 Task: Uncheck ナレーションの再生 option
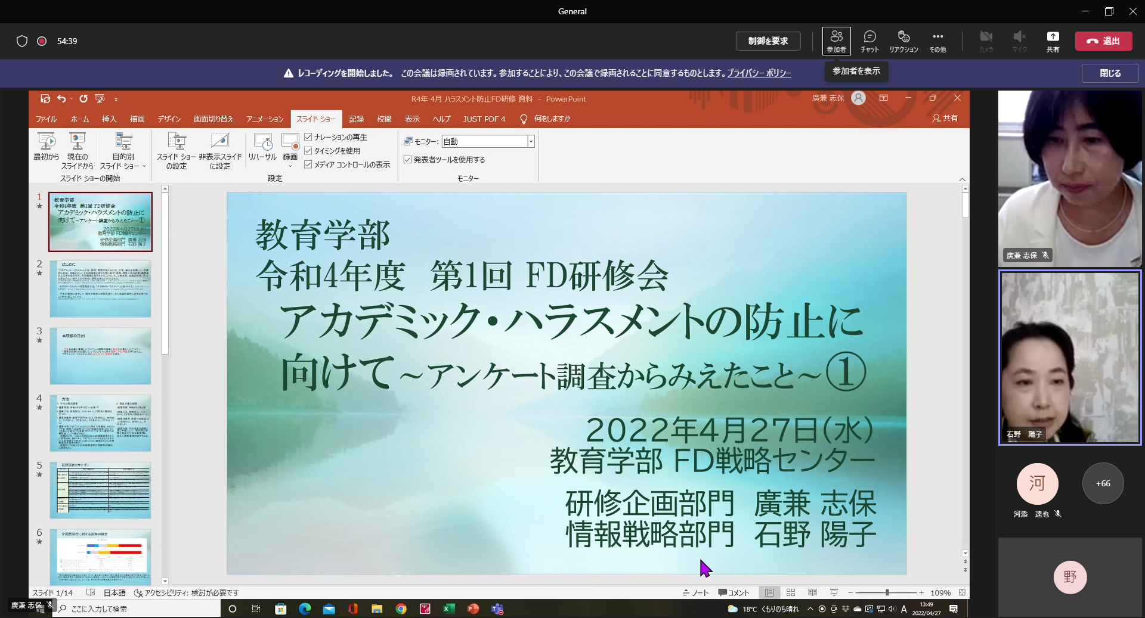point(308,136)
